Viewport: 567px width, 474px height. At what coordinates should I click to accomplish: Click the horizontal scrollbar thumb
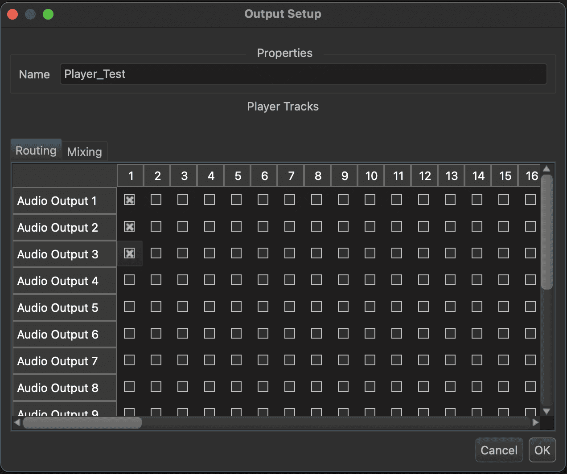tap(82, 422)
